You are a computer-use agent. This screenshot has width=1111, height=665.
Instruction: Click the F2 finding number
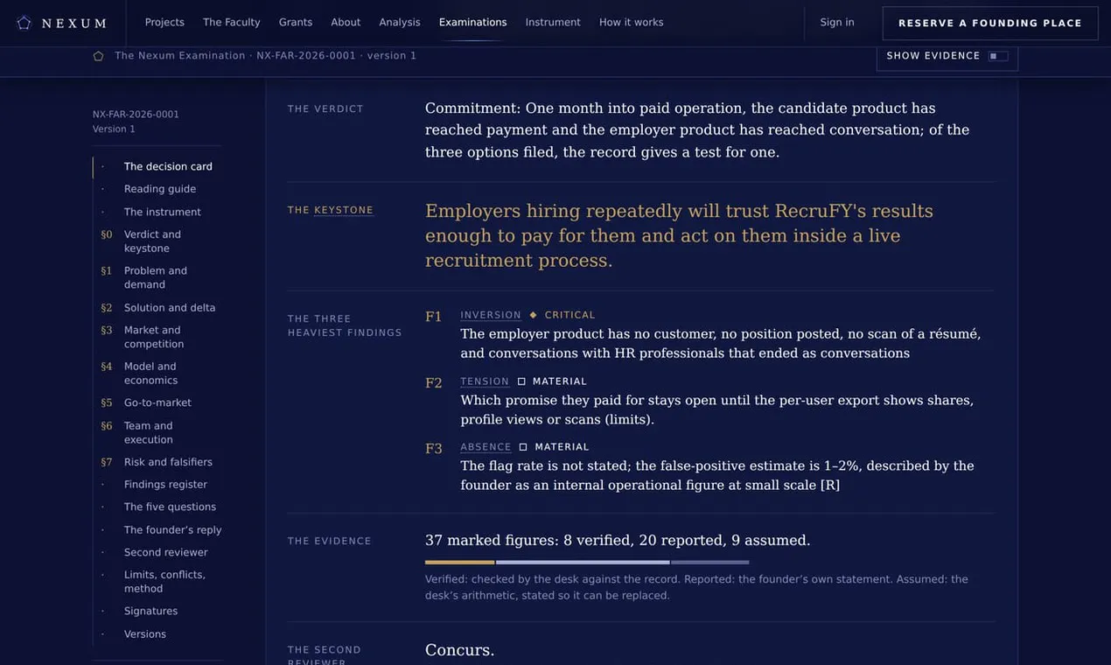[434, 383]
